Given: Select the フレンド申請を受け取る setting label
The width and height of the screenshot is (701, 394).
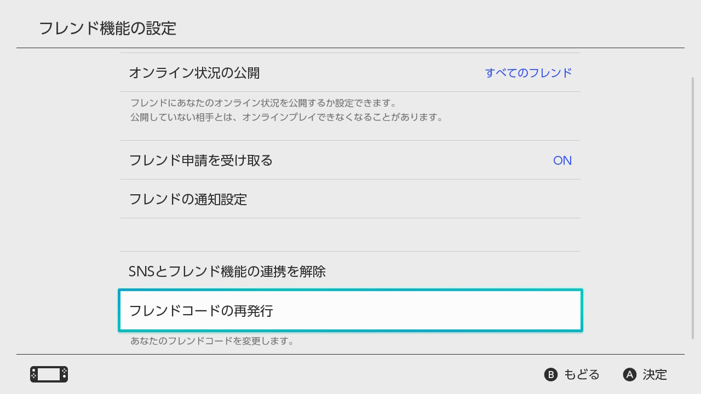Looking at the screenshot, I should click(201, 160).
